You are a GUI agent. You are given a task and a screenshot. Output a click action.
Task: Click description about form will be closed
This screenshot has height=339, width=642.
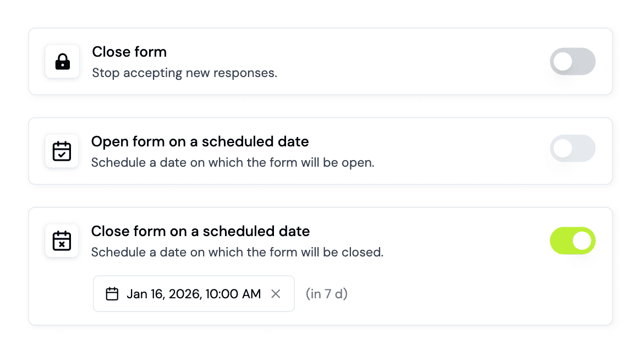(237, 253)
